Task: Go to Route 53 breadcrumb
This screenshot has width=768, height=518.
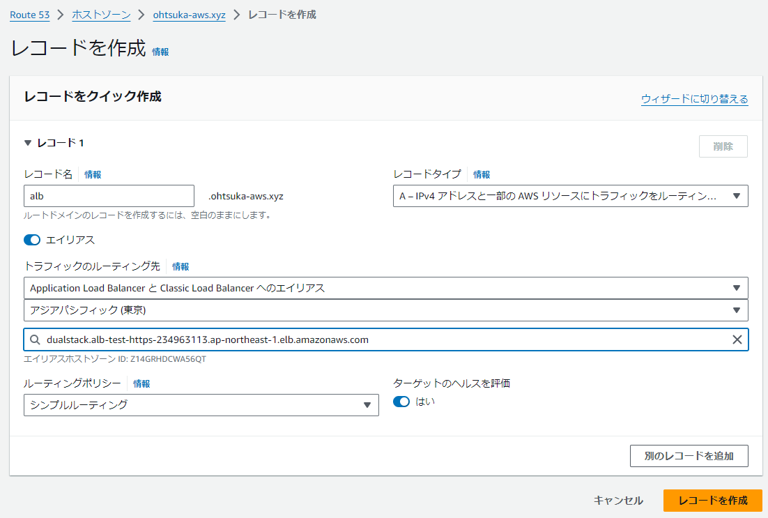Action: 30,15
